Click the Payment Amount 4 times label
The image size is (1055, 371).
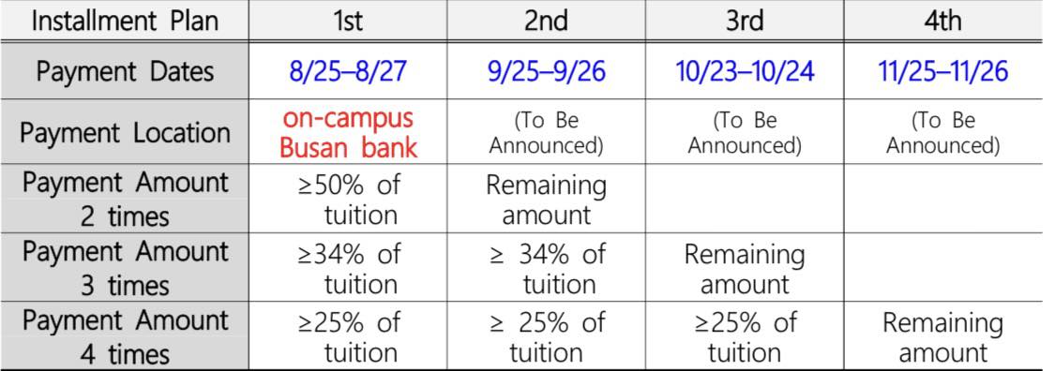pos(125,336)
